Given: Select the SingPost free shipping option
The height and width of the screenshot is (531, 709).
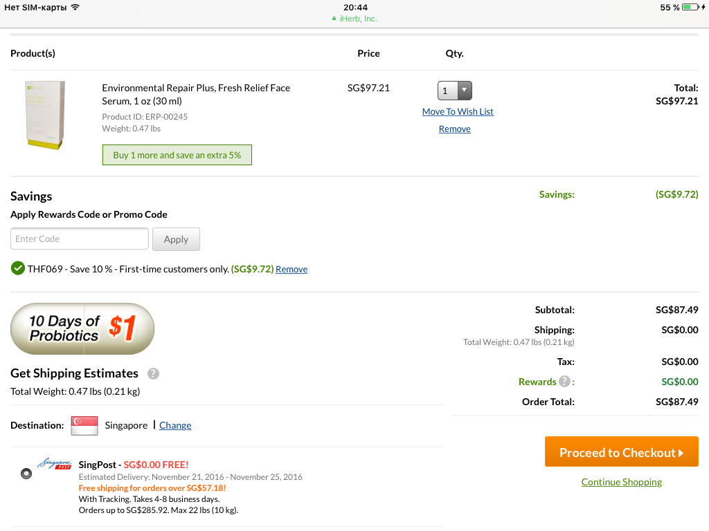Looking at the screenshot, I should (x=26, y=473).
